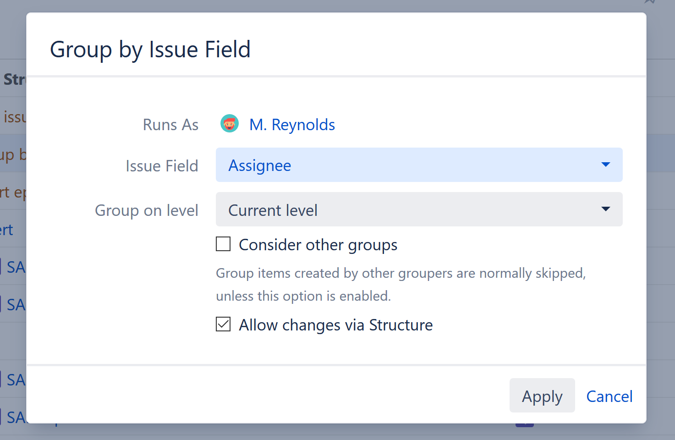Click the Group on level label

tap(147, 210)
